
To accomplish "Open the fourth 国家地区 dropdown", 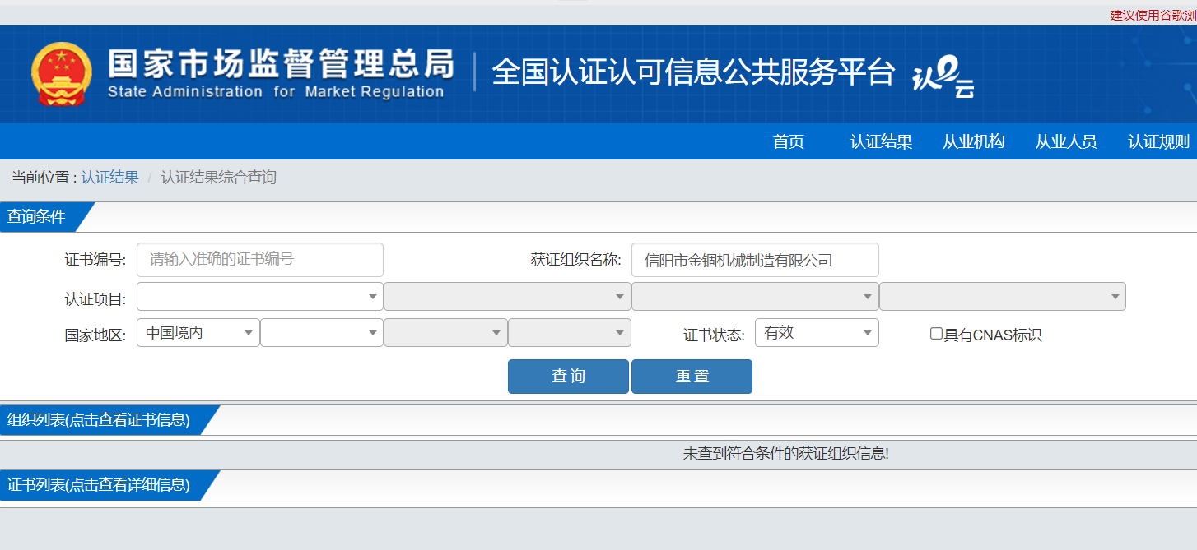I will pos(570,333).
